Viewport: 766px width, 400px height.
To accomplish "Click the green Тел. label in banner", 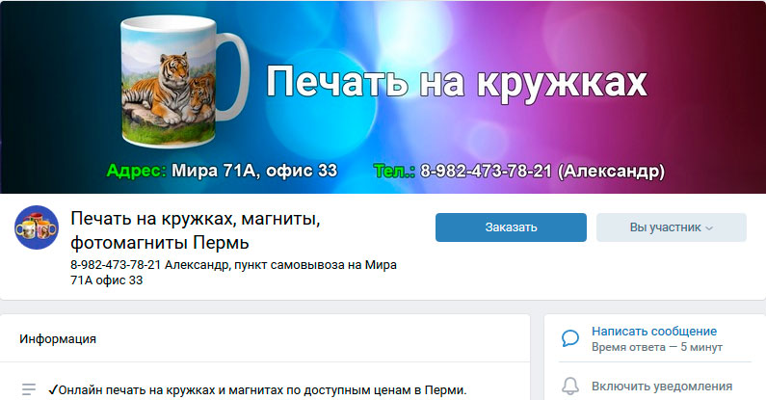I will pyautogui.click(x=394, y=171).
